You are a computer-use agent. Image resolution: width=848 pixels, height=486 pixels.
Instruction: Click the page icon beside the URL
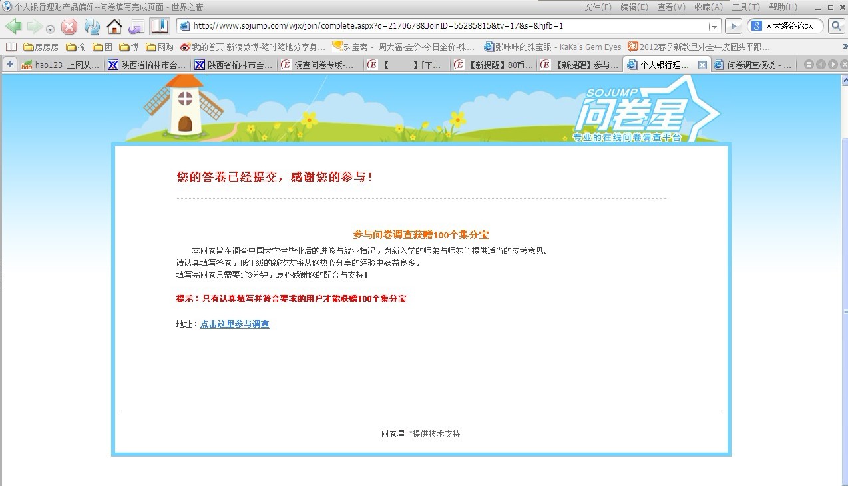point(184,27)
